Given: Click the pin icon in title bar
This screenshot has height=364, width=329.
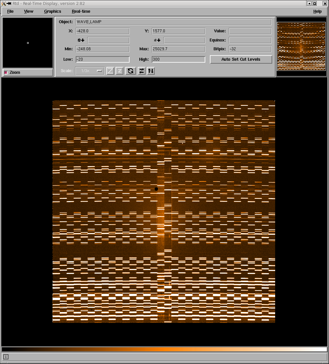Looking at the screenshot, I should click(9, 3).
